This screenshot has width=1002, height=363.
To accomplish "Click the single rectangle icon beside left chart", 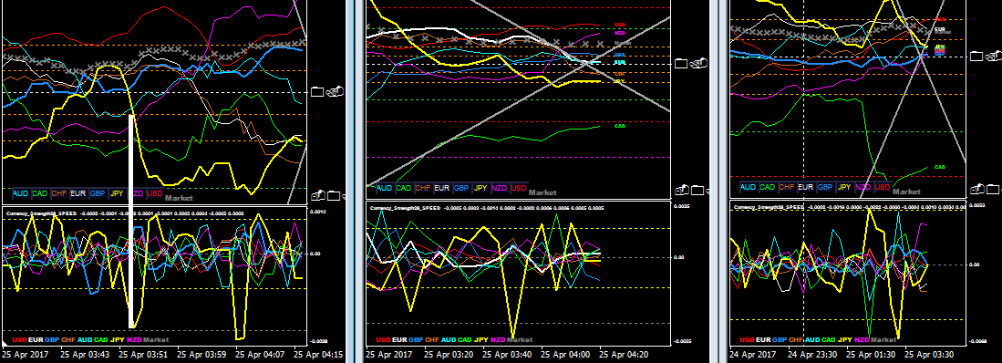I will tap(317, 92).
